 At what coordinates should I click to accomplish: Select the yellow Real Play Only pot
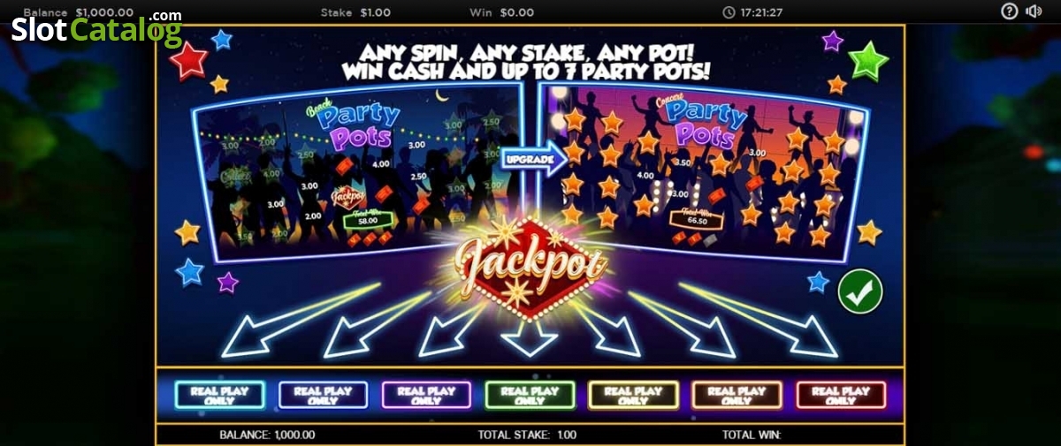point(633,395)
